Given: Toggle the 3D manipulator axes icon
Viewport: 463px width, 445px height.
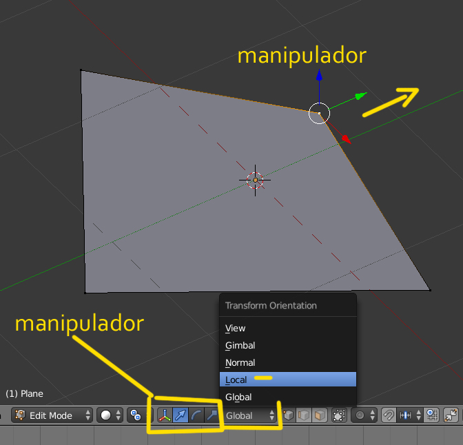Looking at the screenshot, I should [165, 415].
